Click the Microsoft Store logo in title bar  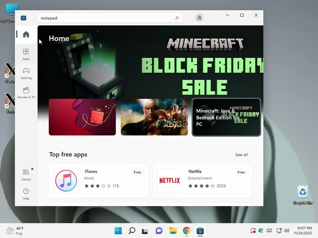point(23,18)
